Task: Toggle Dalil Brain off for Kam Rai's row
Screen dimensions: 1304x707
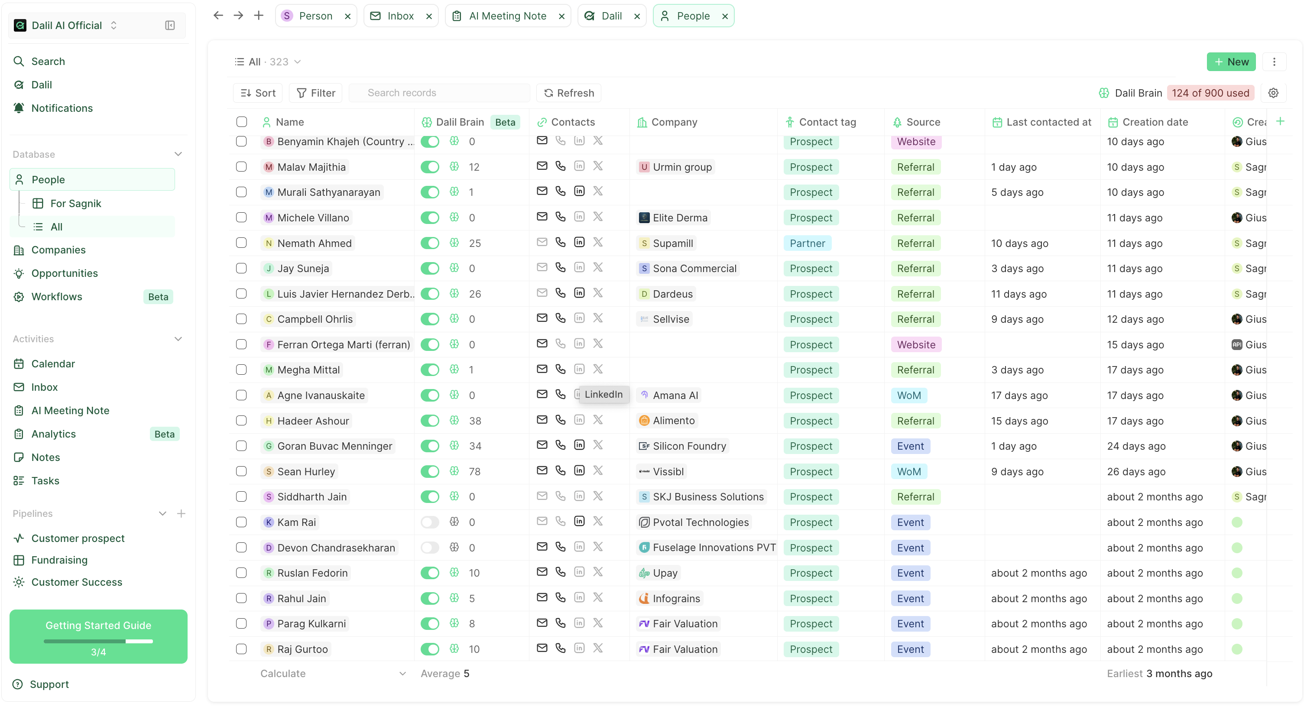Action: (430, 522)
